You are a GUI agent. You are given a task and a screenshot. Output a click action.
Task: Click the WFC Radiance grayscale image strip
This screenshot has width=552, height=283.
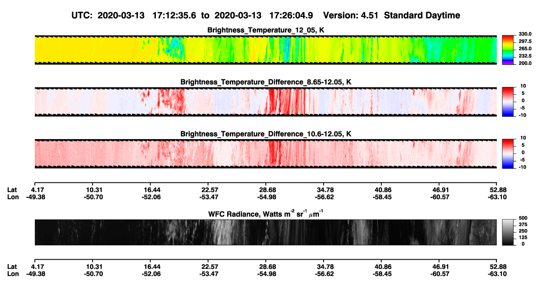[x=265, y=232]
